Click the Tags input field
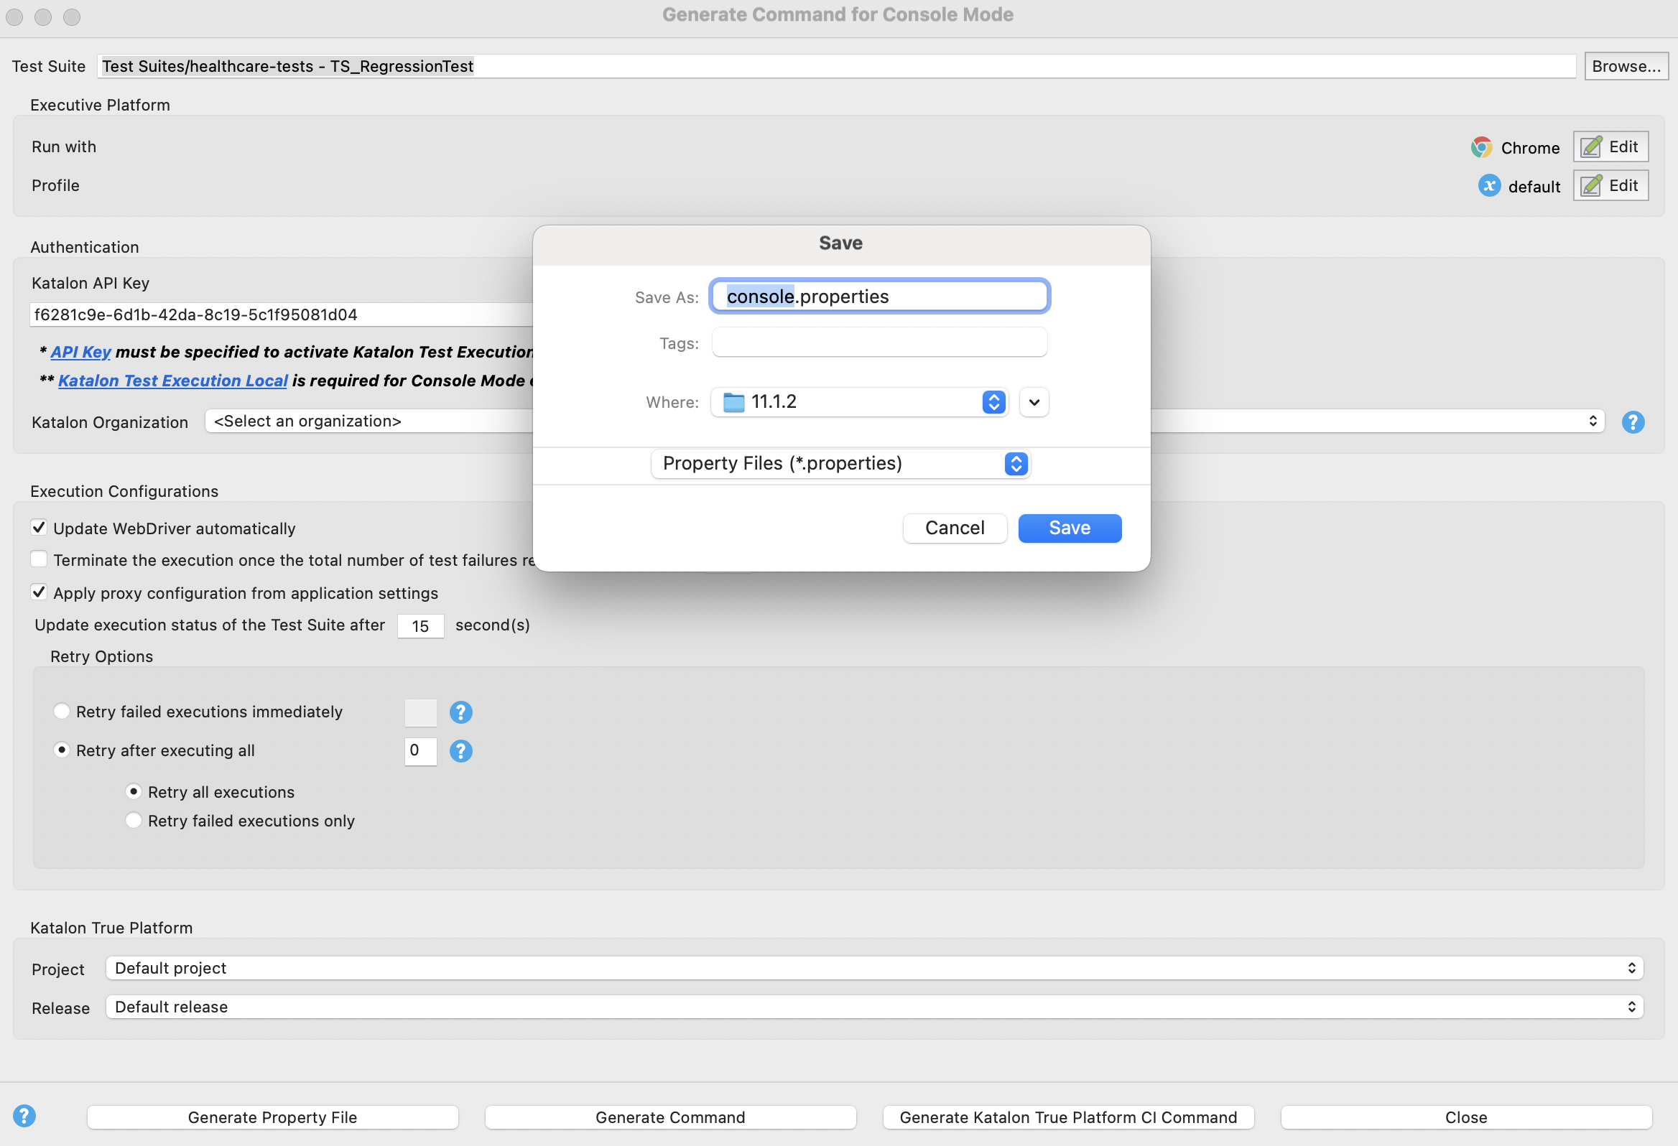 coord(878,342)
